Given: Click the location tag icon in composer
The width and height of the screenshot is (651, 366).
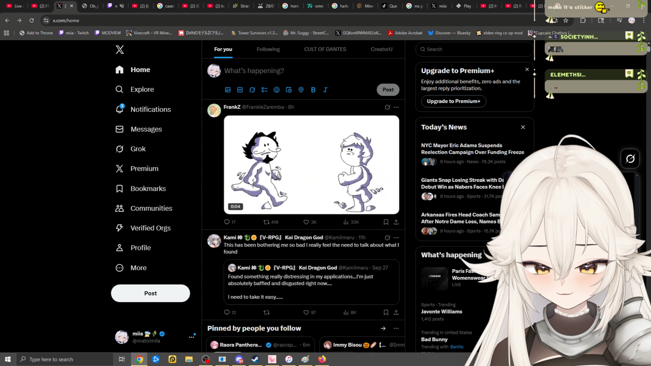Looking at the screenshot, I should coord(301,90).
